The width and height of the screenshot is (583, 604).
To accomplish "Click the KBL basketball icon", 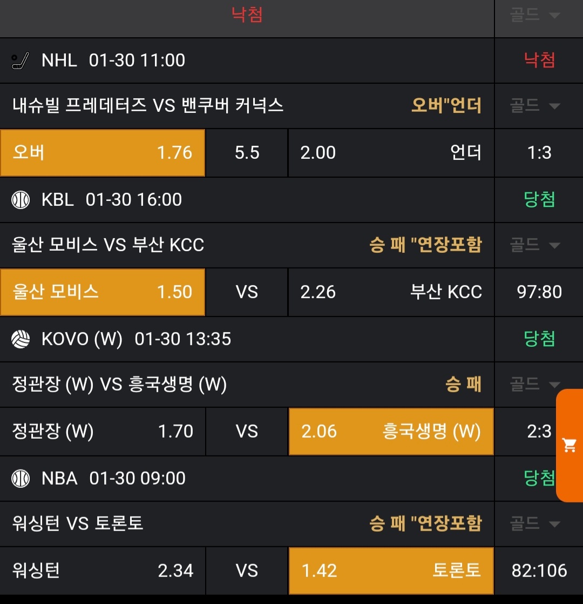I will pyautogui.click(x=21, y=200).
